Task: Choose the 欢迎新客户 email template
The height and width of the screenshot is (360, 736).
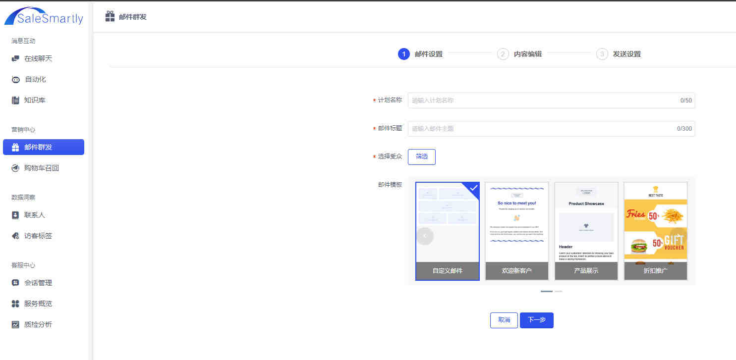Action: click(517, 231)
